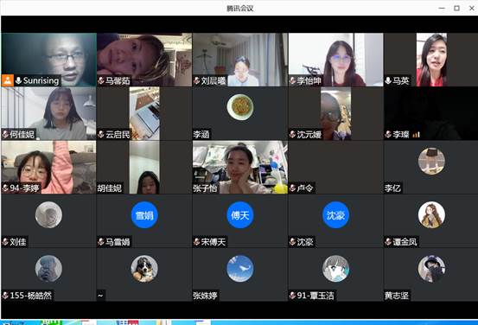Select the blue 傅天 avatar circle
The width and height of the screenshot is (478, 325).
[240, 215]
